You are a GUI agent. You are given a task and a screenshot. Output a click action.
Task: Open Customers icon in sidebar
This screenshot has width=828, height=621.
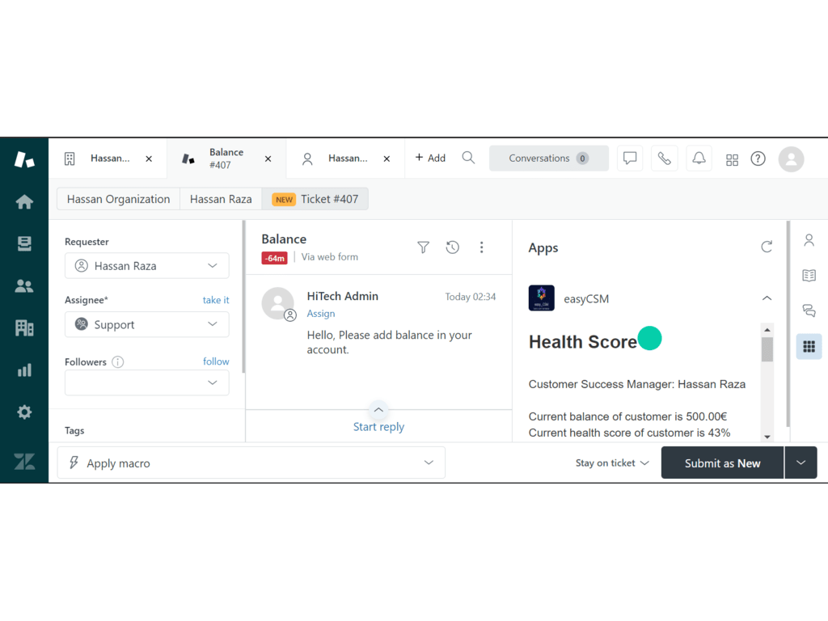click(24, 285)
